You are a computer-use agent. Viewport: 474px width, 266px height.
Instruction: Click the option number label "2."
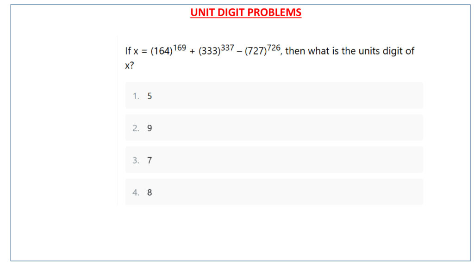click(x=136, y=128)
